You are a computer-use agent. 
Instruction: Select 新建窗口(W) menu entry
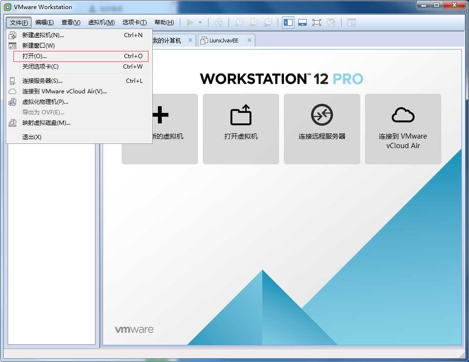(x=80, y=45)
